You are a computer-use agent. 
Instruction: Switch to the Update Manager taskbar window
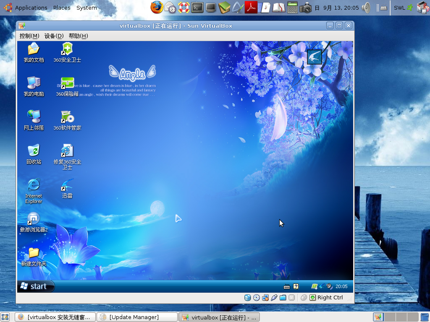coord(137,317)
